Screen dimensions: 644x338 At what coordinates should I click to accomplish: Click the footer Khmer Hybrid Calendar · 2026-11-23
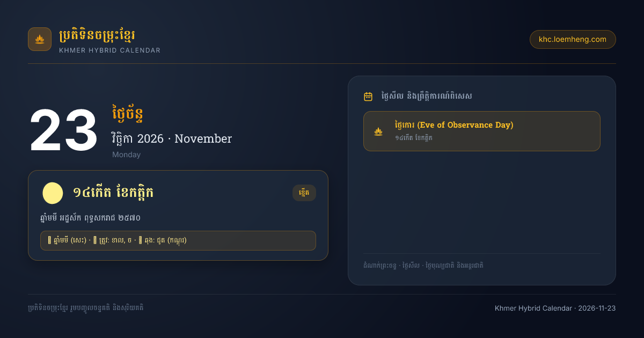[x=555, y=308]
